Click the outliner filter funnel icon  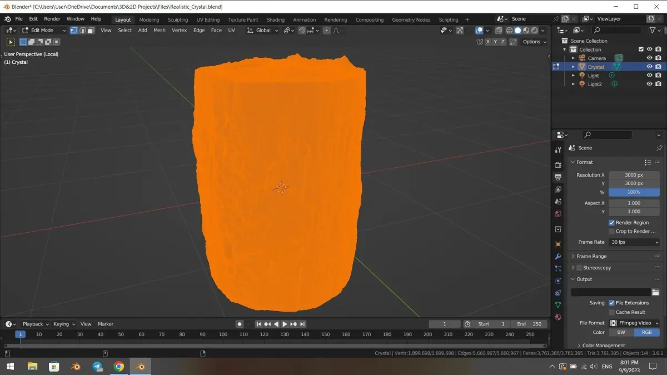[653, 30]
